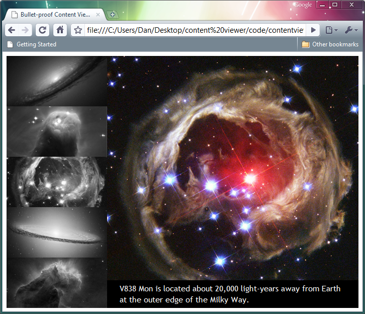Minimize the browser window
Image resolution: width=365 pixels, height=314 pixels.
tap(322, 5)
